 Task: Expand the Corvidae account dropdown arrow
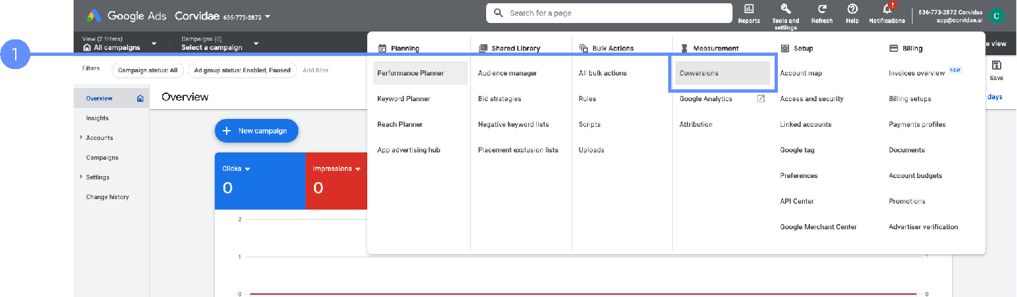[x=267, y=16]
